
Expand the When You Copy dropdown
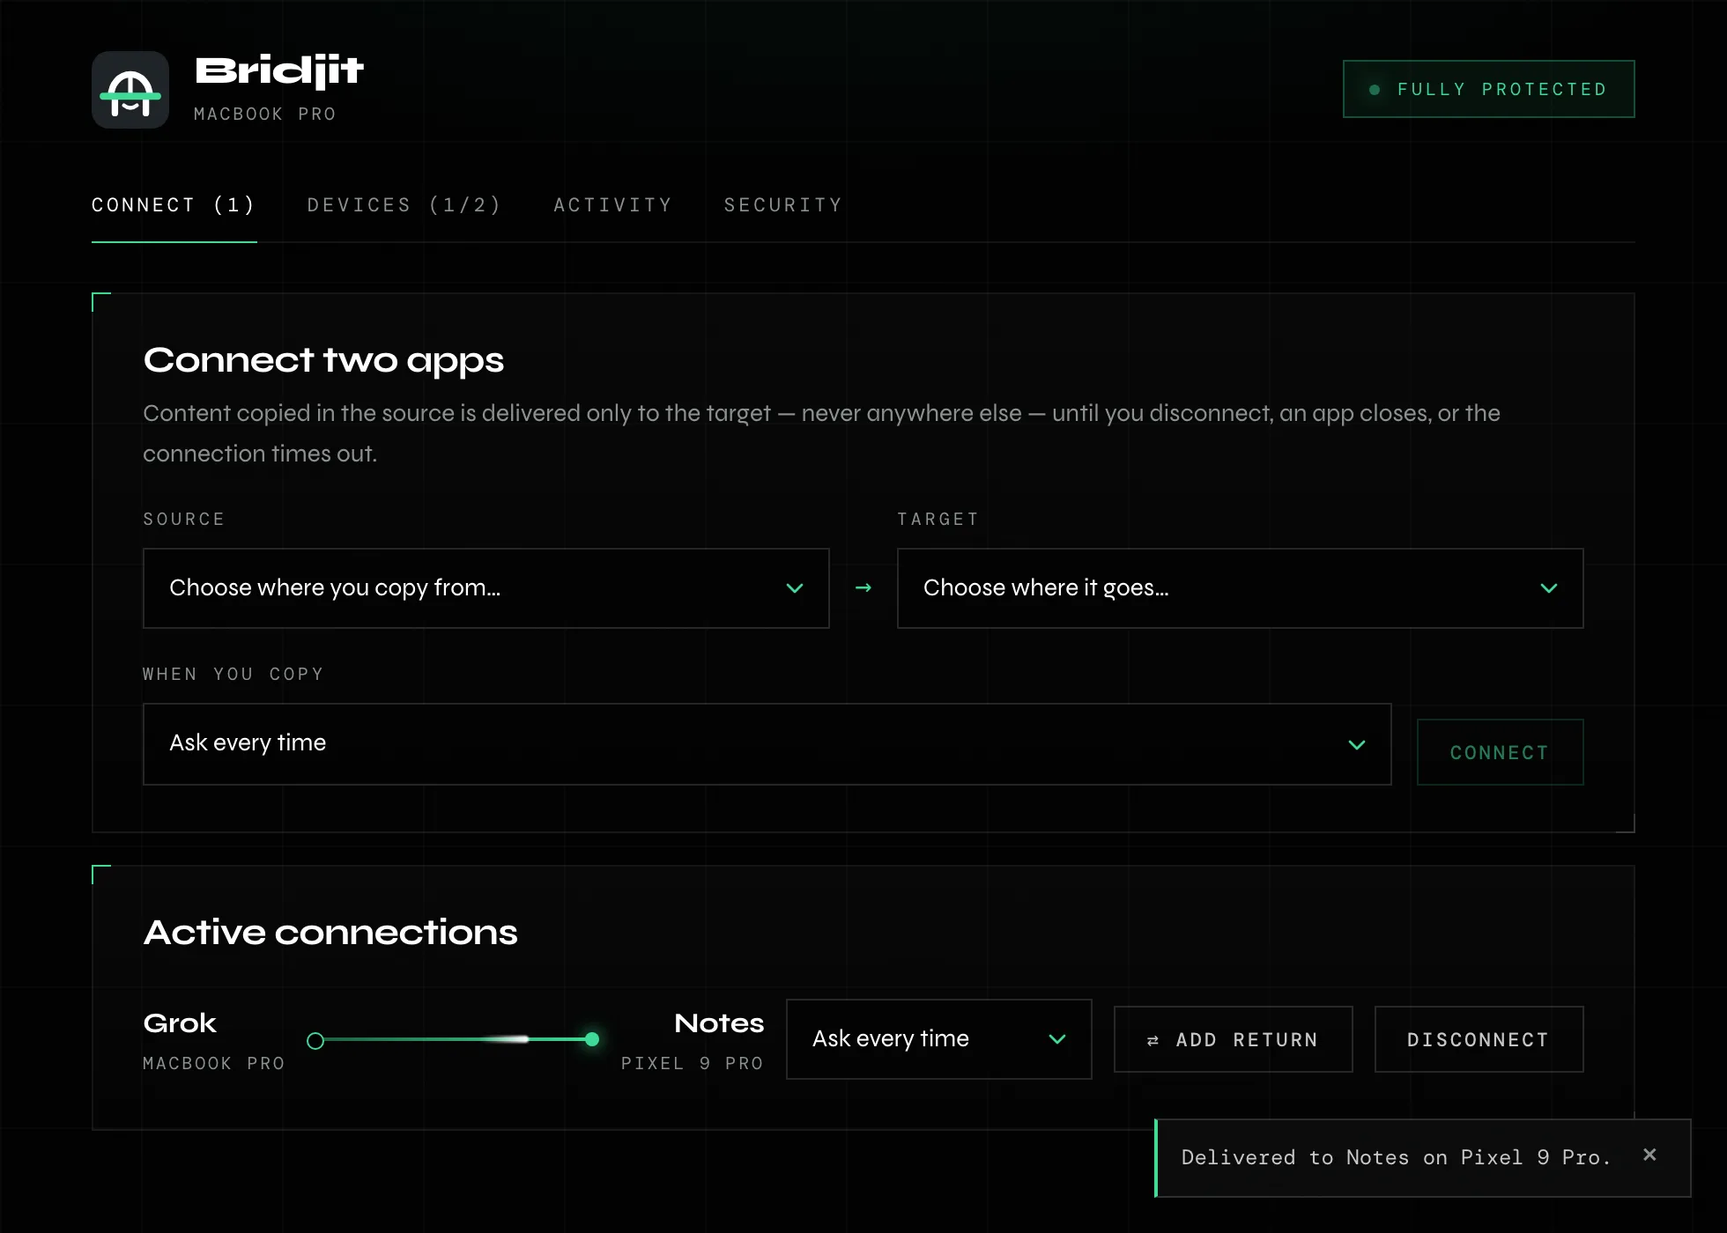tap(767, 744)
